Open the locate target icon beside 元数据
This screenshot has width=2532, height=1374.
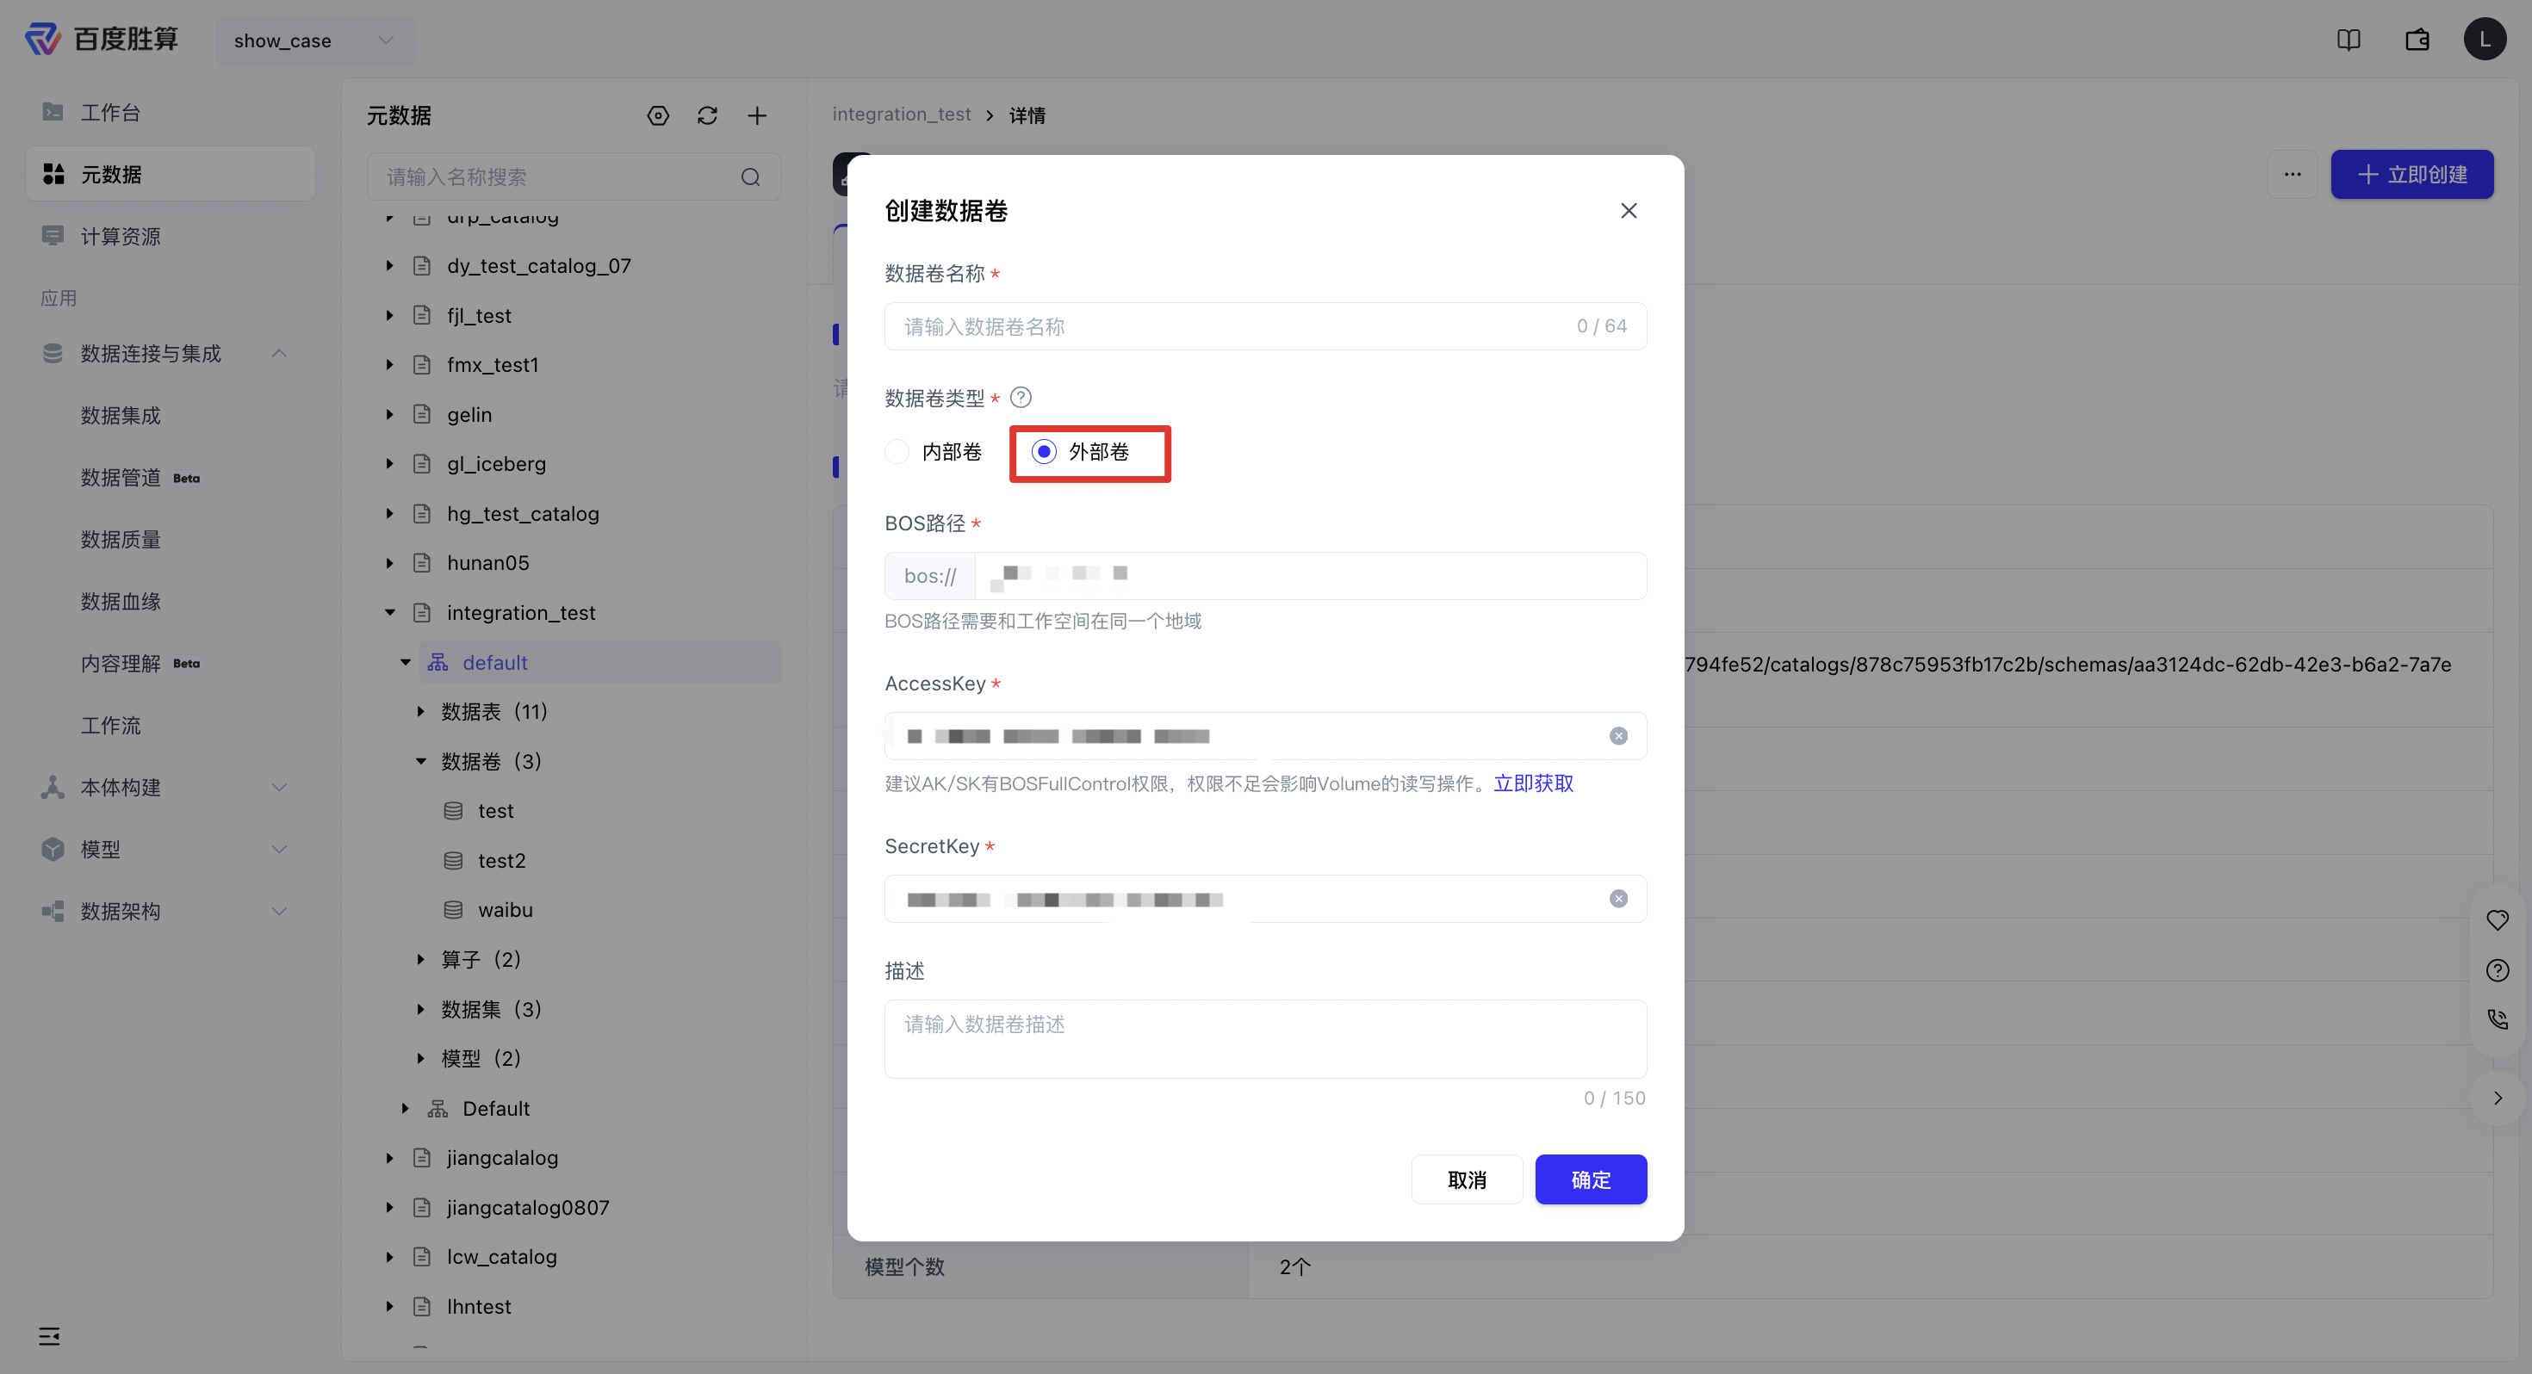(x=658, y=116)
